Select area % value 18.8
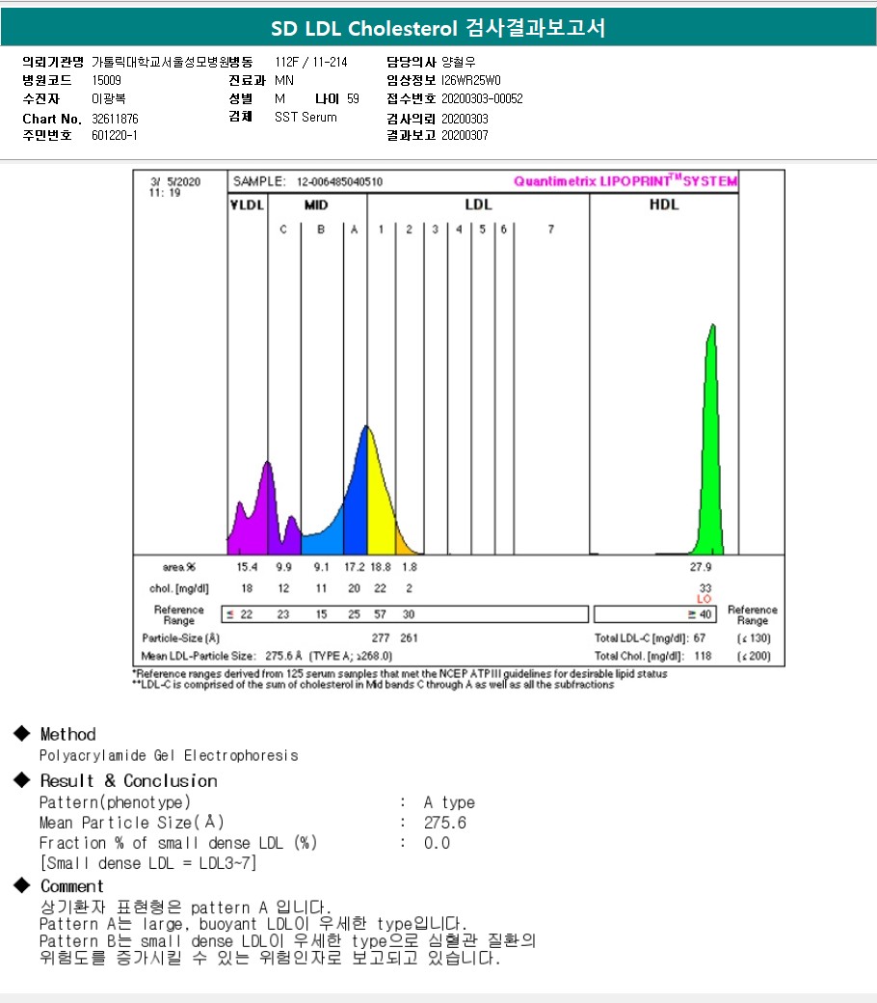 pos(381,567)
